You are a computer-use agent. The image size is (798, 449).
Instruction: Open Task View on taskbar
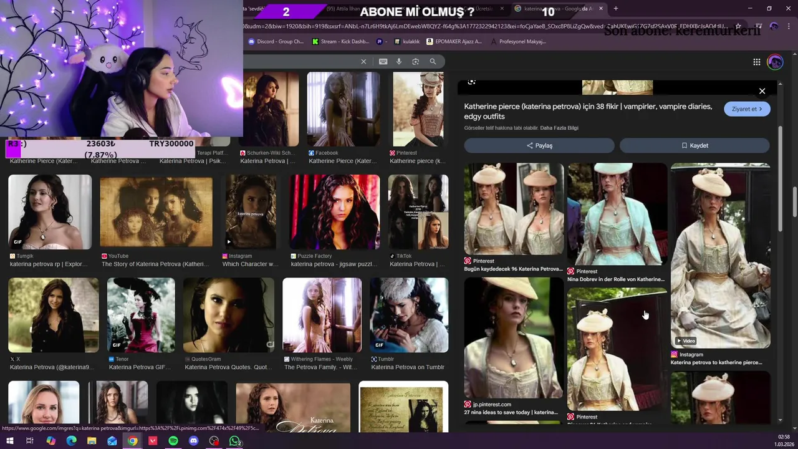click(29, 441)
